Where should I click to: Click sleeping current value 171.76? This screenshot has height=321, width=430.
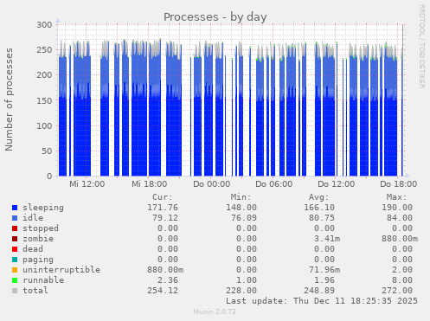163,208
